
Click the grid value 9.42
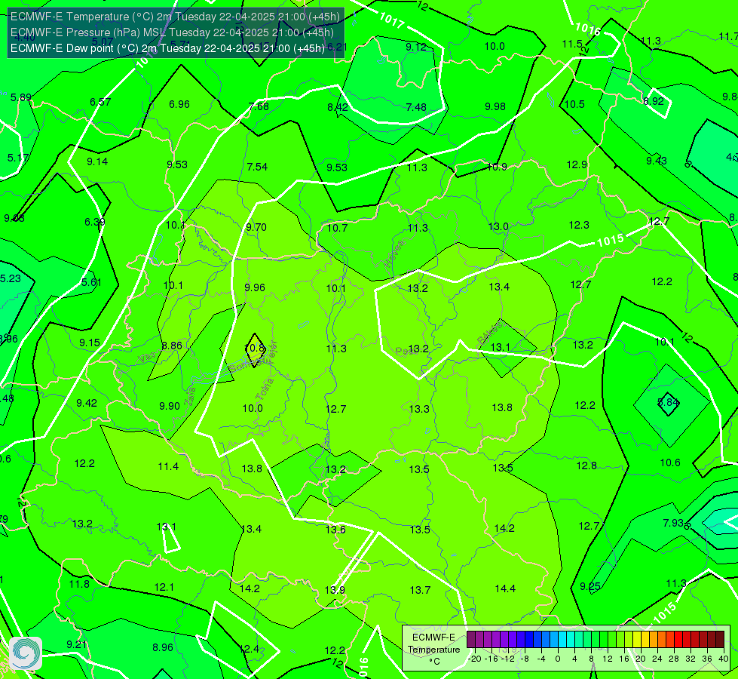tap(87, 403)
